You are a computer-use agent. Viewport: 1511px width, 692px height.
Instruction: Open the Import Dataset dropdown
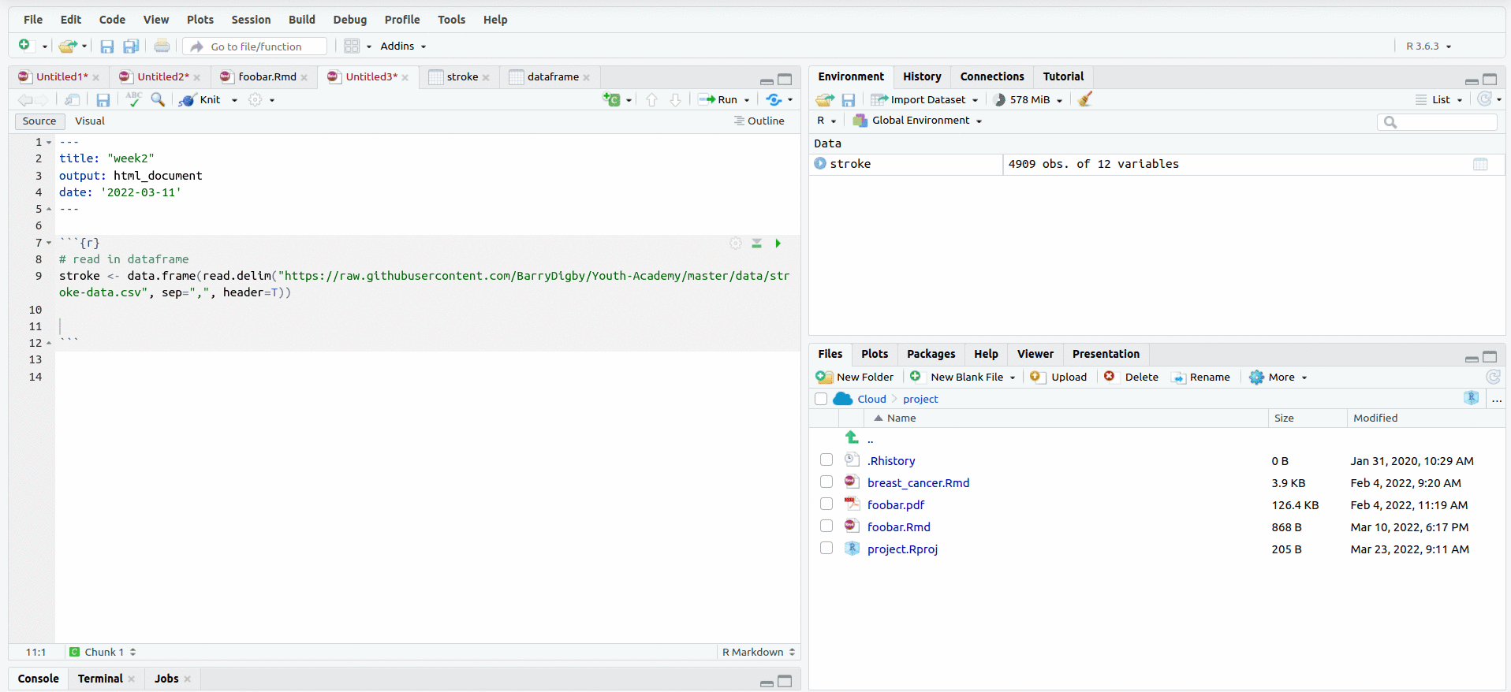[x=924, y=99]
